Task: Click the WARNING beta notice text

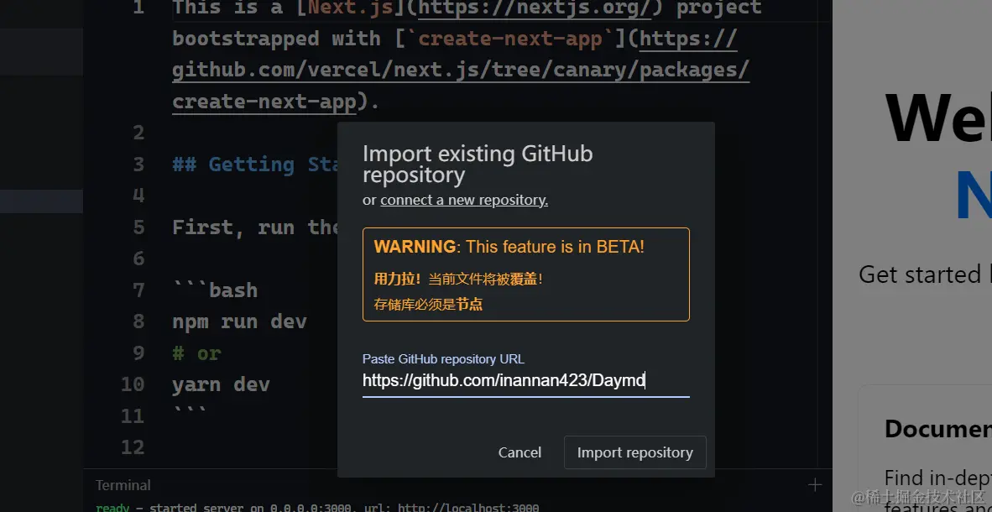Action: click(x=509, y=247)
